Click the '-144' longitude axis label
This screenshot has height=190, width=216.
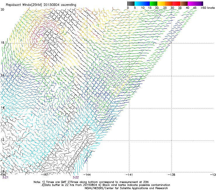pyautogui.click(x=87, y=175)
